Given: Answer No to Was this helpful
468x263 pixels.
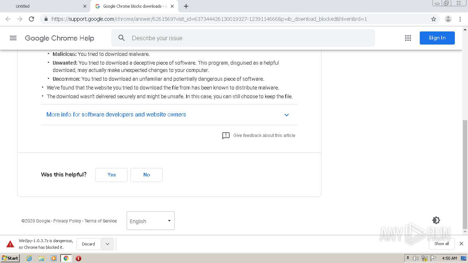Looking at the screenshot, I should [147, 175].
